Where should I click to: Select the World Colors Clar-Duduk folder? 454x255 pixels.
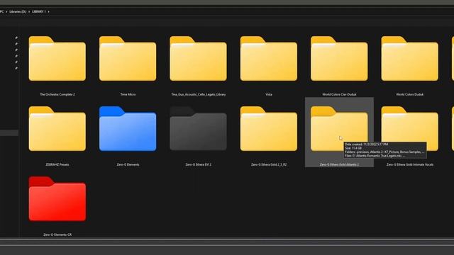(x=339, y=59)
